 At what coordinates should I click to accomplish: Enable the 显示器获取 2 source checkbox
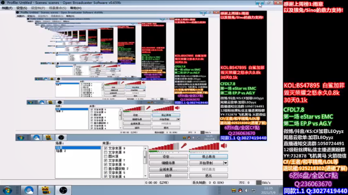click(105, 168)
